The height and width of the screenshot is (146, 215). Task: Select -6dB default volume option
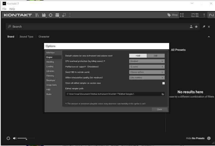tap(138, 56)
